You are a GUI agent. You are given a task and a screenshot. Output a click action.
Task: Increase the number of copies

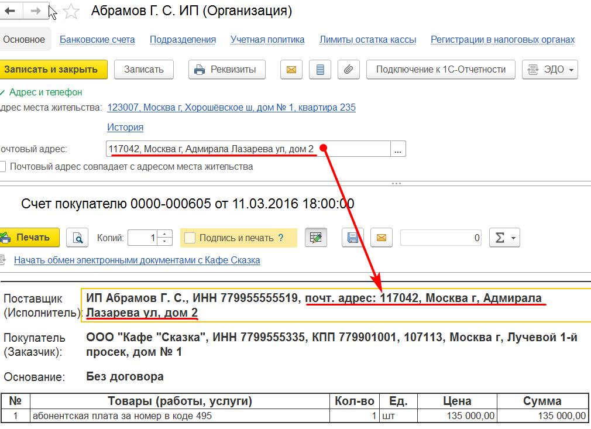point(164,234)
